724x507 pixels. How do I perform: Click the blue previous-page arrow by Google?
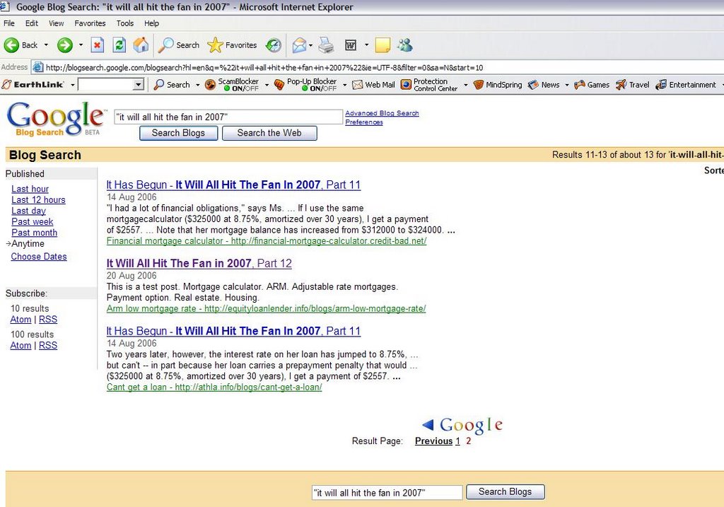[428, 424]
